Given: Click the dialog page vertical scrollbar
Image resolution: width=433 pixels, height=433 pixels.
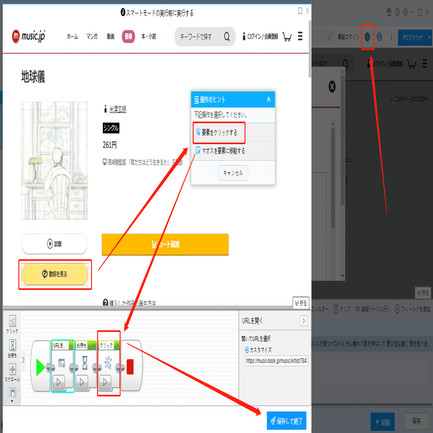Looking at the screenshot, I should pos(310,49).
